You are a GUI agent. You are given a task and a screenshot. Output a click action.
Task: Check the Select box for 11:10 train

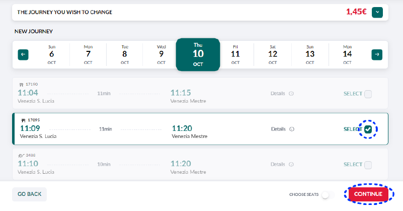368,165
